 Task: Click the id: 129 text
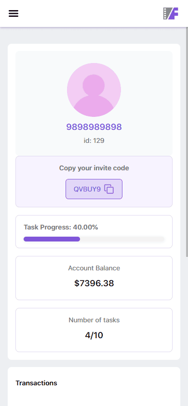pyautogui.click(x=94, y=140)
